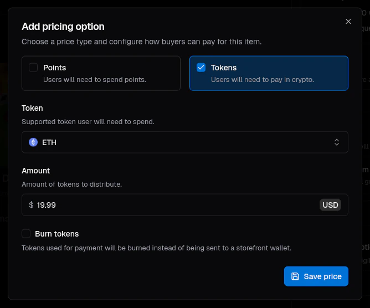
Task: Click the up-down chevron in token selector
Action: [337, 142]
